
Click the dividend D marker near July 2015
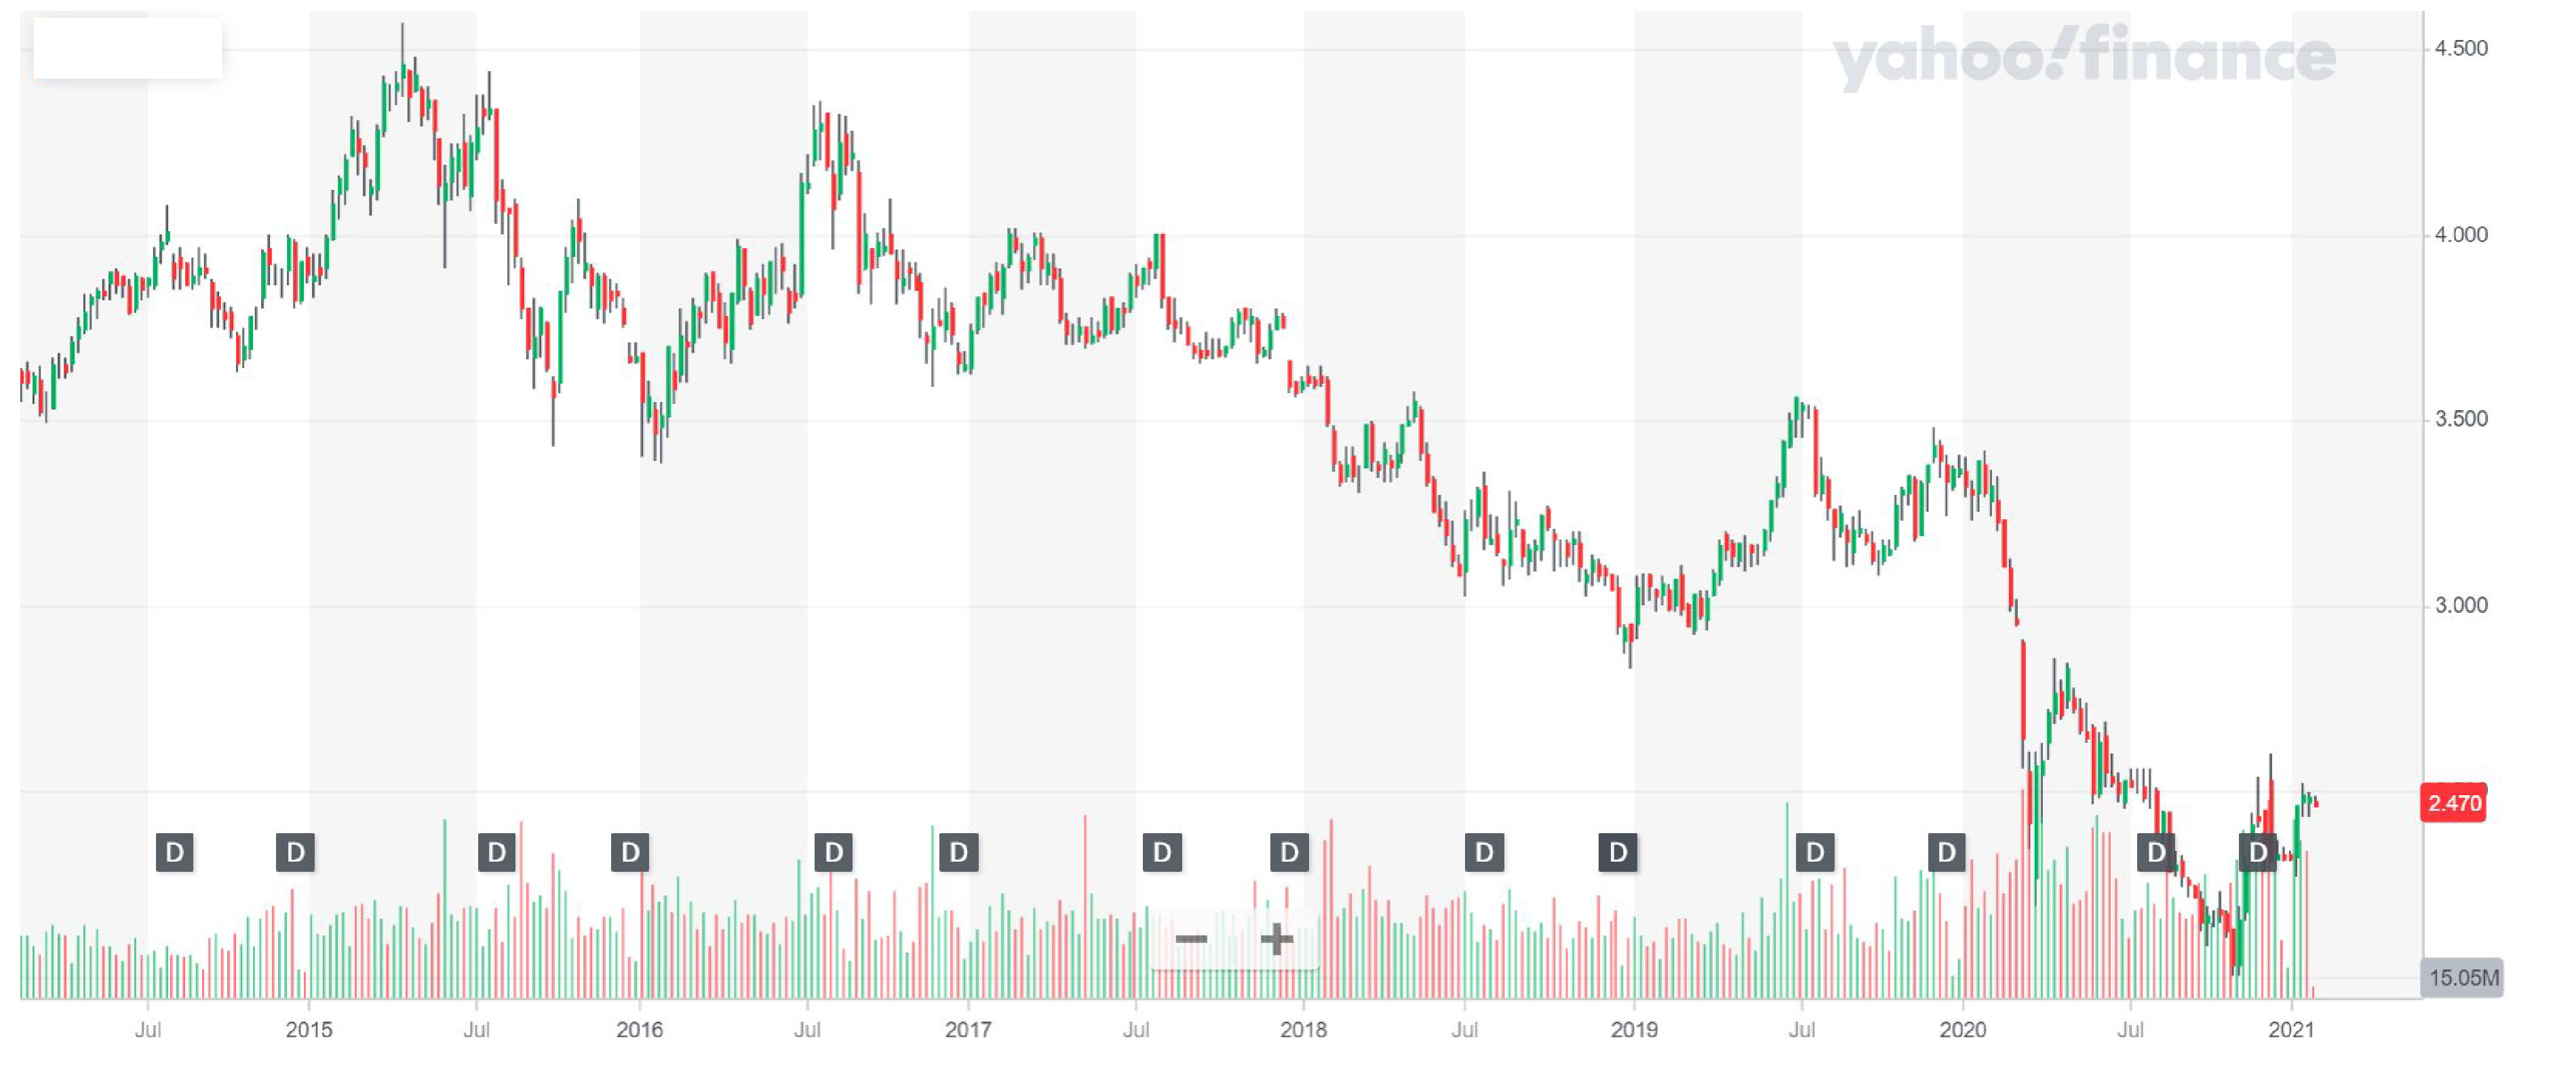[x=496, y=852]
